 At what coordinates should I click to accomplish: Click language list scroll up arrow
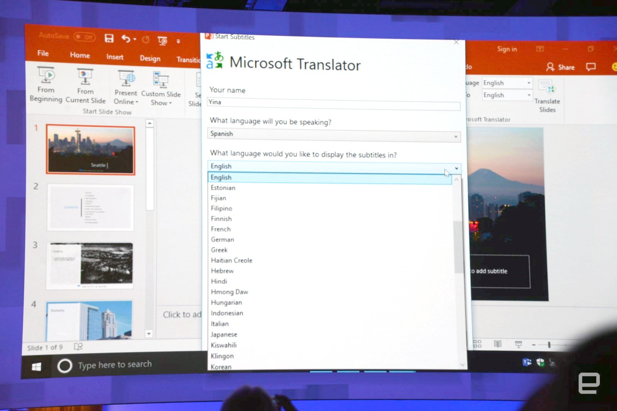457,180
